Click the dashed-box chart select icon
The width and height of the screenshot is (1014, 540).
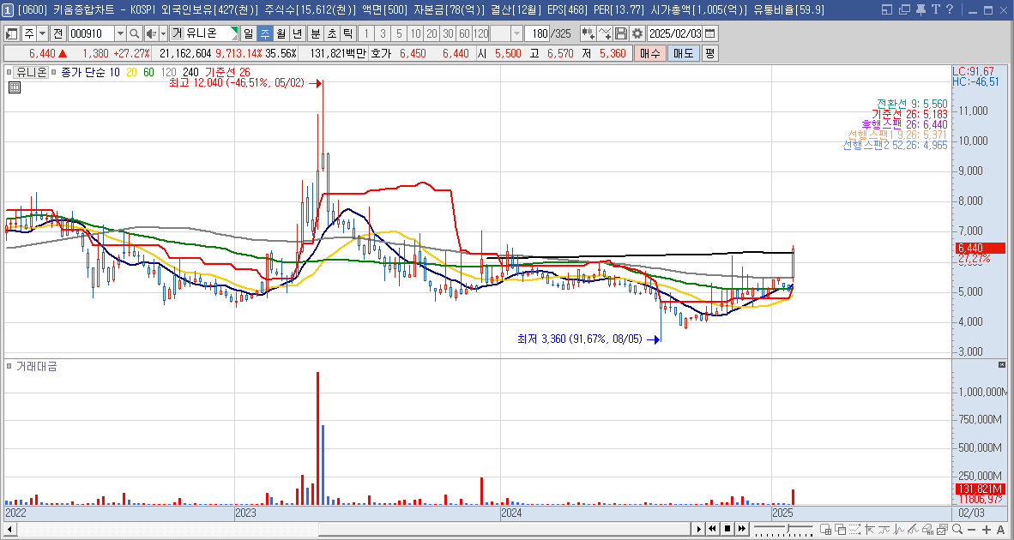[x=854, y=529]
